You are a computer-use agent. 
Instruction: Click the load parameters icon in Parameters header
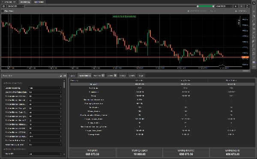click(x=61, y=76)
